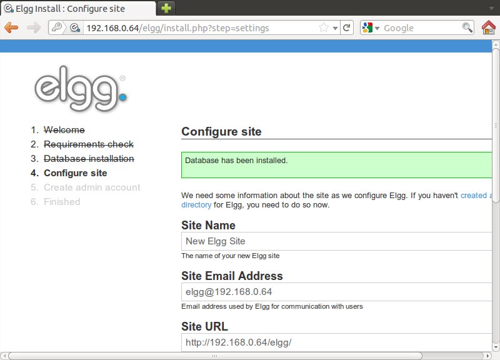The height and width of the screenshot is (360, 500).
Task: Open the Google search engine selector
Action: pos(371,27)
